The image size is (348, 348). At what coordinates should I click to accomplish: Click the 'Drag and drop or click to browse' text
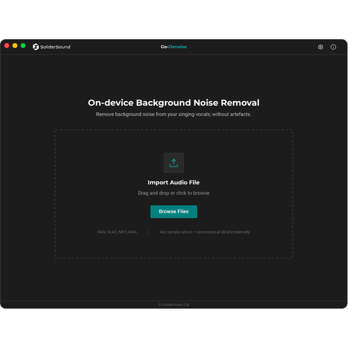(174, 193)
